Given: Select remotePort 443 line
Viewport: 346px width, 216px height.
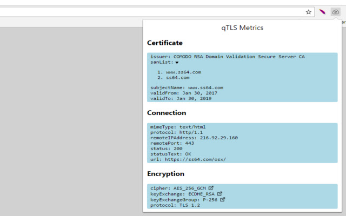Looking at the screenshot, I should tap(172, 143).
